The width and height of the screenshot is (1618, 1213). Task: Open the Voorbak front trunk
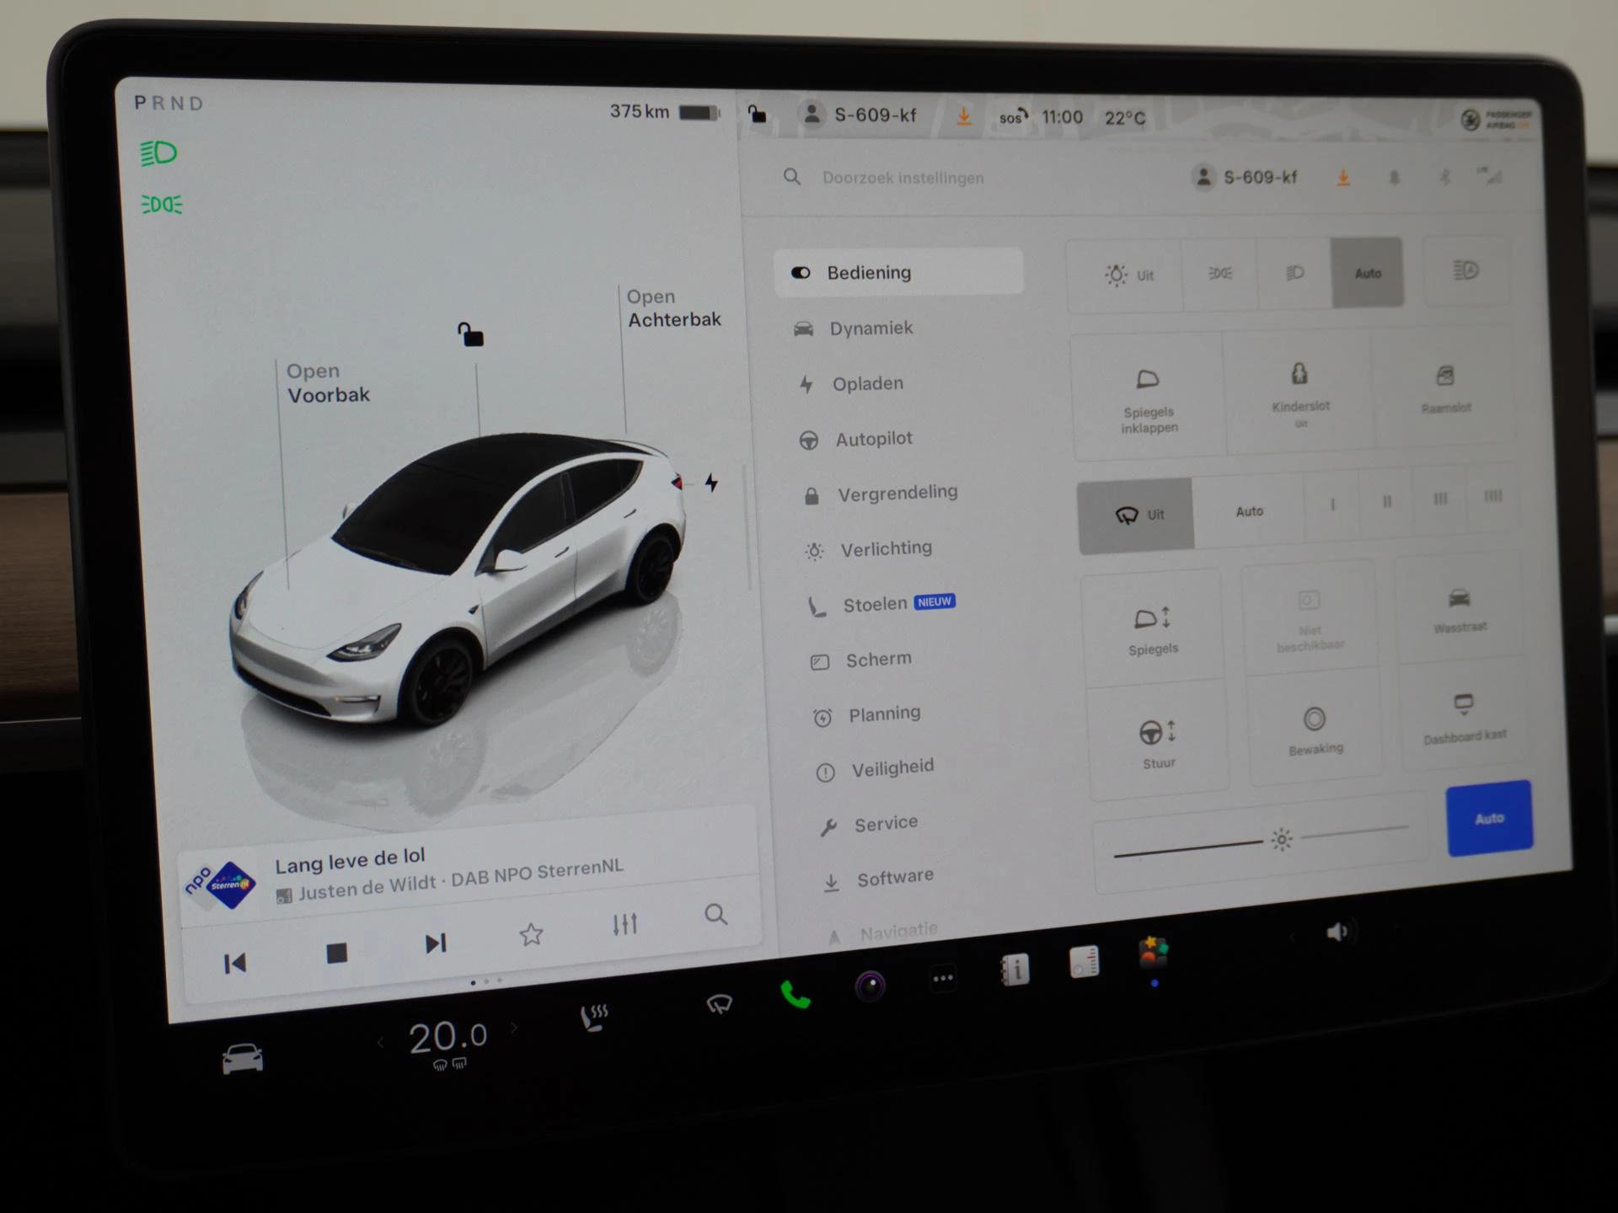(328, 383)
